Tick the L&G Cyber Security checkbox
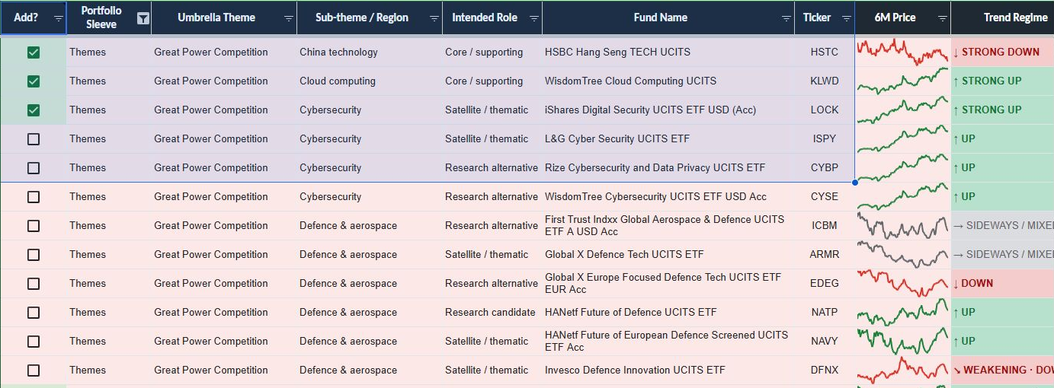Screen dimensions: 1054x388 (x=34, y=139)
